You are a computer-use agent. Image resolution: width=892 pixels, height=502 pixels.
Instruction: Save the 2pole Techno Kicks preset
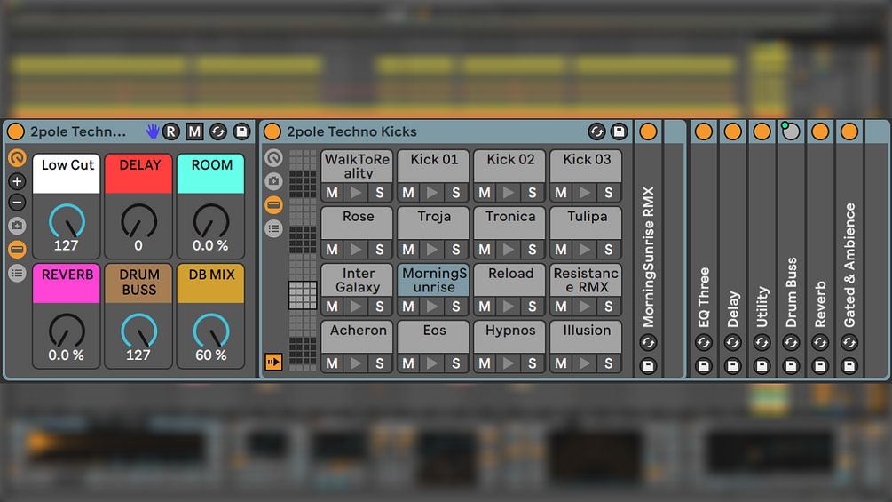(x=619, y=131)
